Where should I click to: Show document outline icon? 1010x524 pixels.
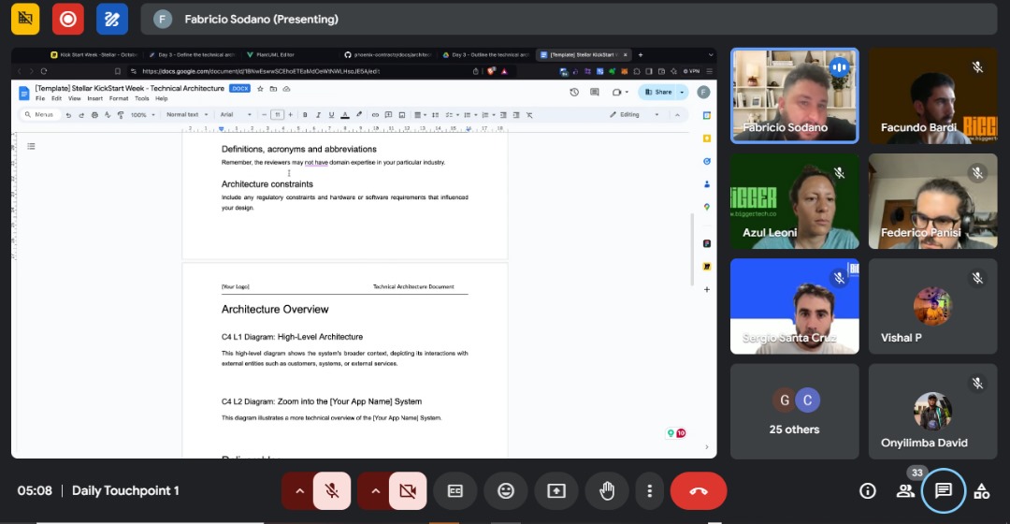pos(31,146)
